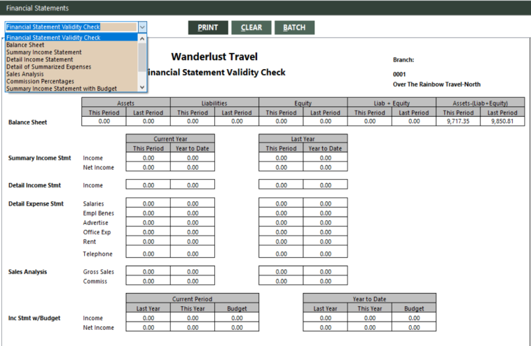Click the Telephone row label
The height and width of the screenshot is (346, 531).
click(97, 254)
